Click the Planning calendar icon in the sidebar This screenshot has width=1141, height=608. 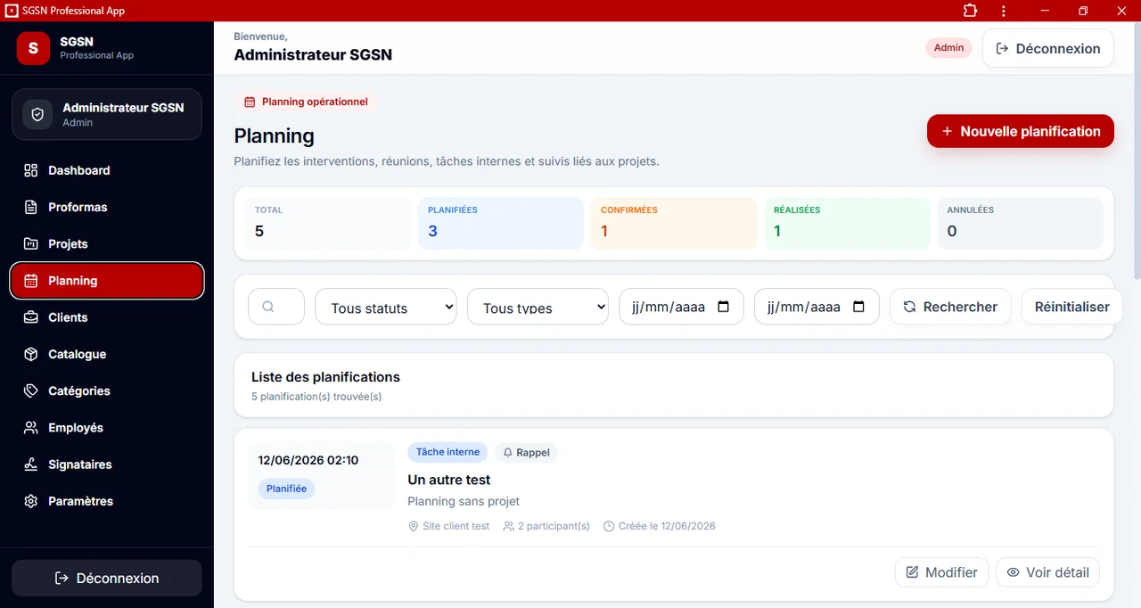click(31, 281)
